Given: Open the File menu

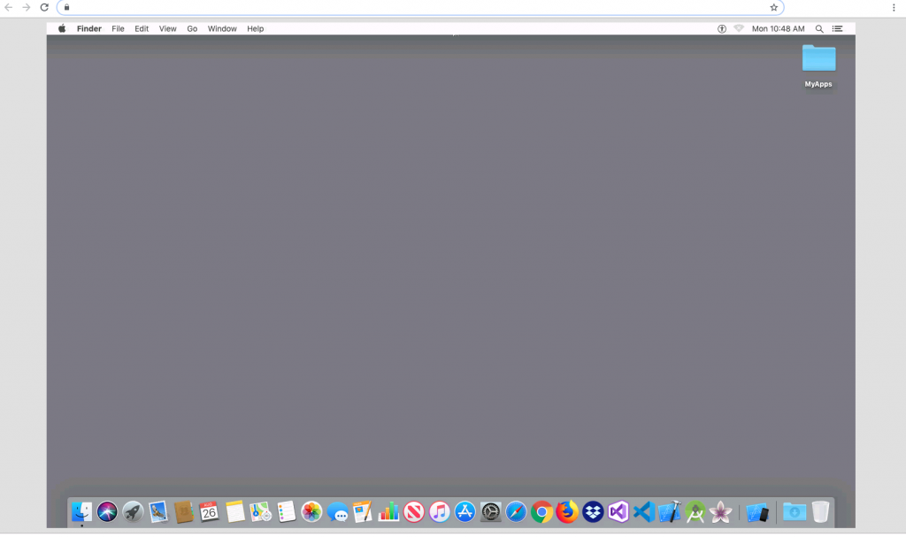Looking at the screenshot, I should (118, 28).
